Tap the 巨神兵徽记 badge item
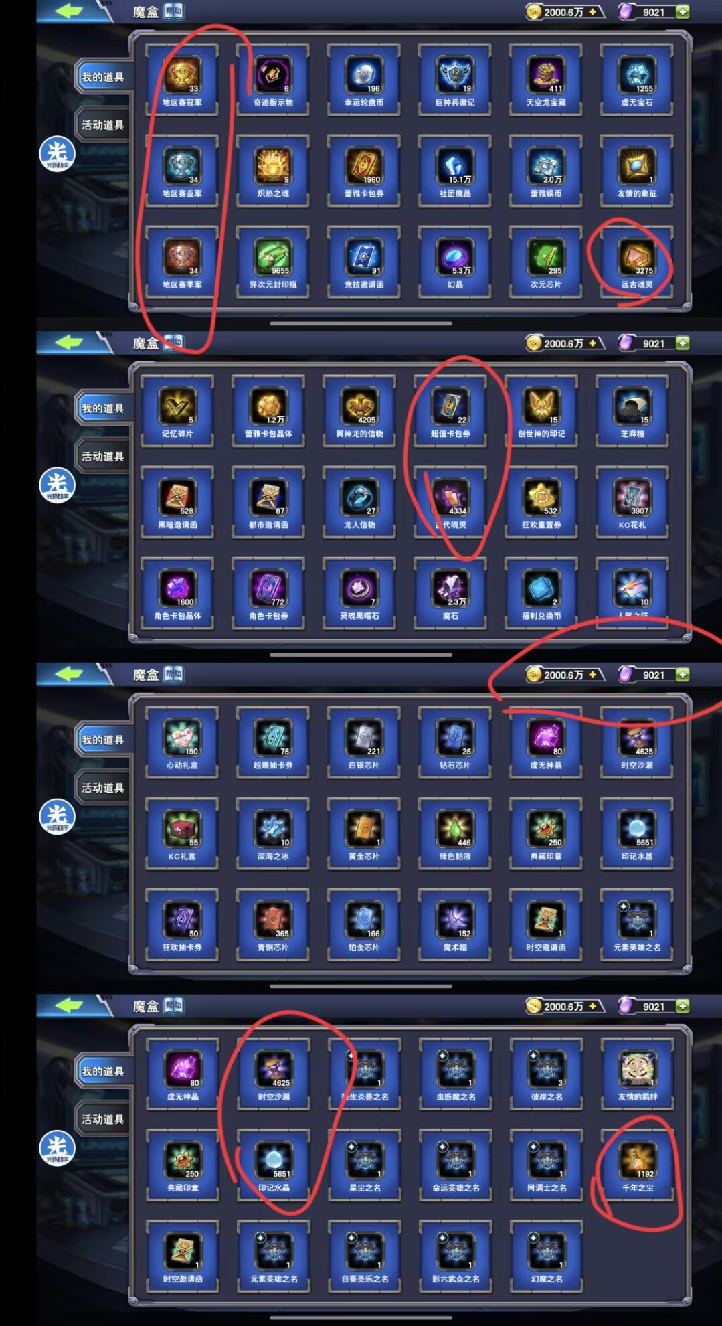The height and width of the screenshot is (1326, 722). click(x=455, y=80)
